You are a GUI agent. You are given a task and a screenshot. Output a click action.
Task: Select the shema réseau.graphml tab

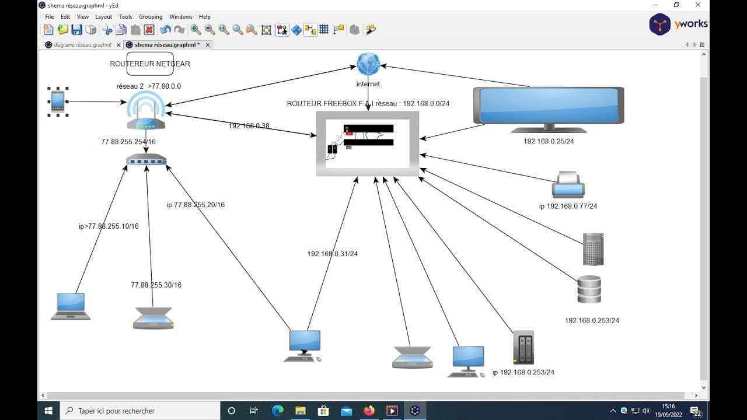pyautogui.click(x=167, y=45)
